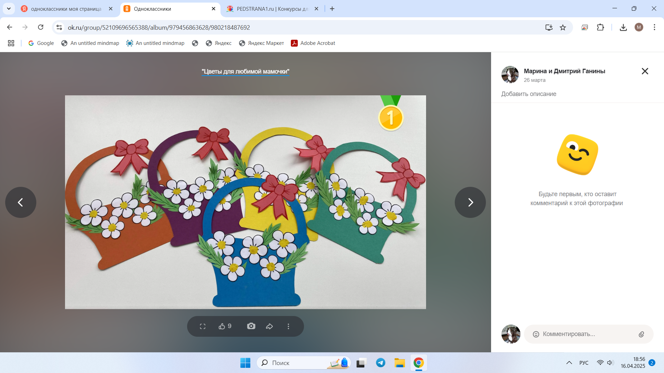Open unnamed globe bookmark
This screenshot has width=664, height=373.
(x=195, y=43)
